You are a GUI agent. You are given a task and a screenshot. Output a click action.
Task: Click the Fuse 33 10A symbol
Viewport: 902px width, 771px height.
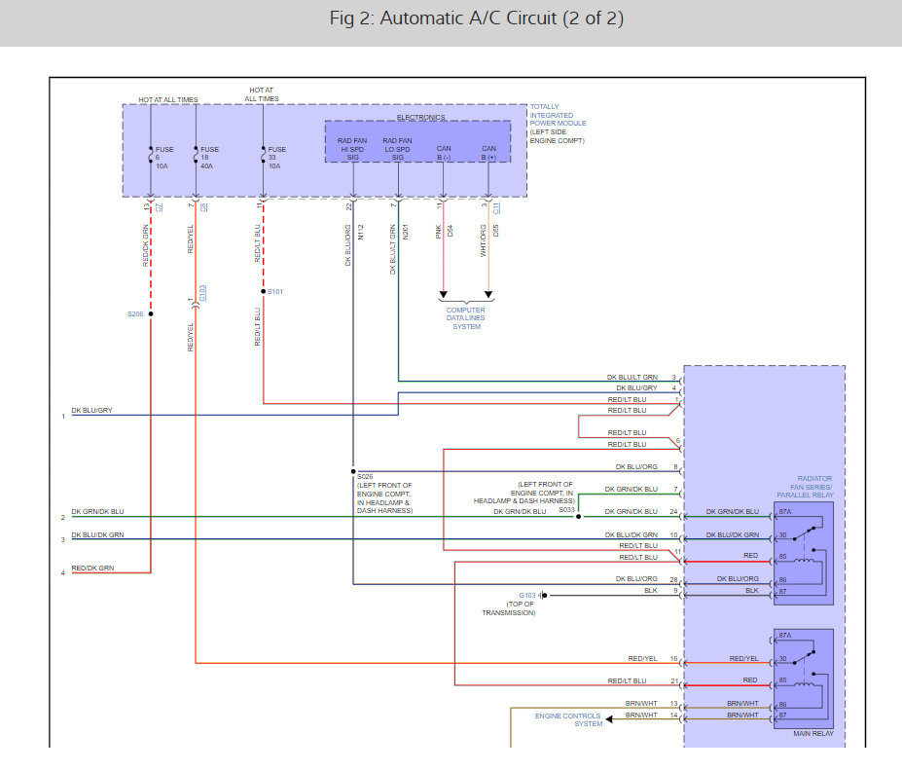point(264,155)
